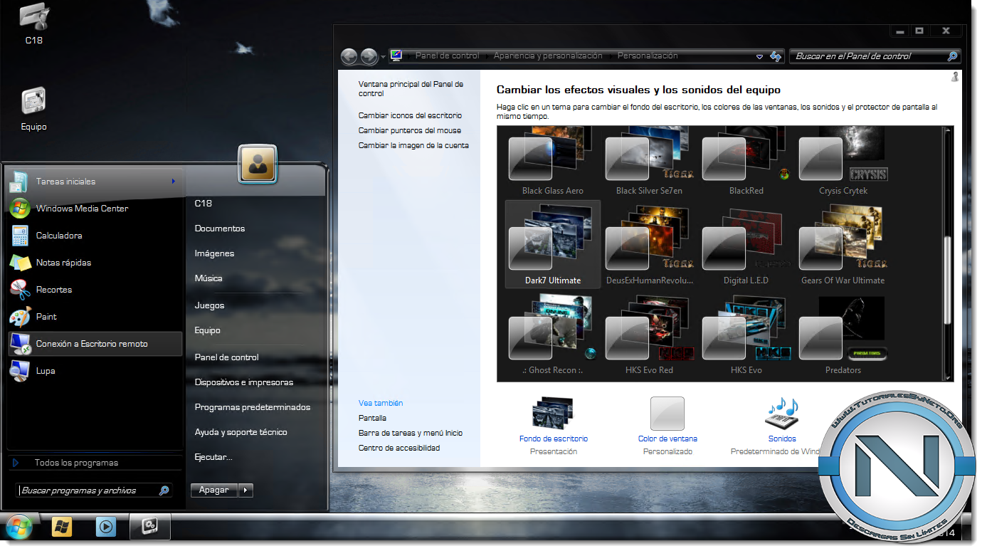Apply the Ghost Recon theme

552,335
